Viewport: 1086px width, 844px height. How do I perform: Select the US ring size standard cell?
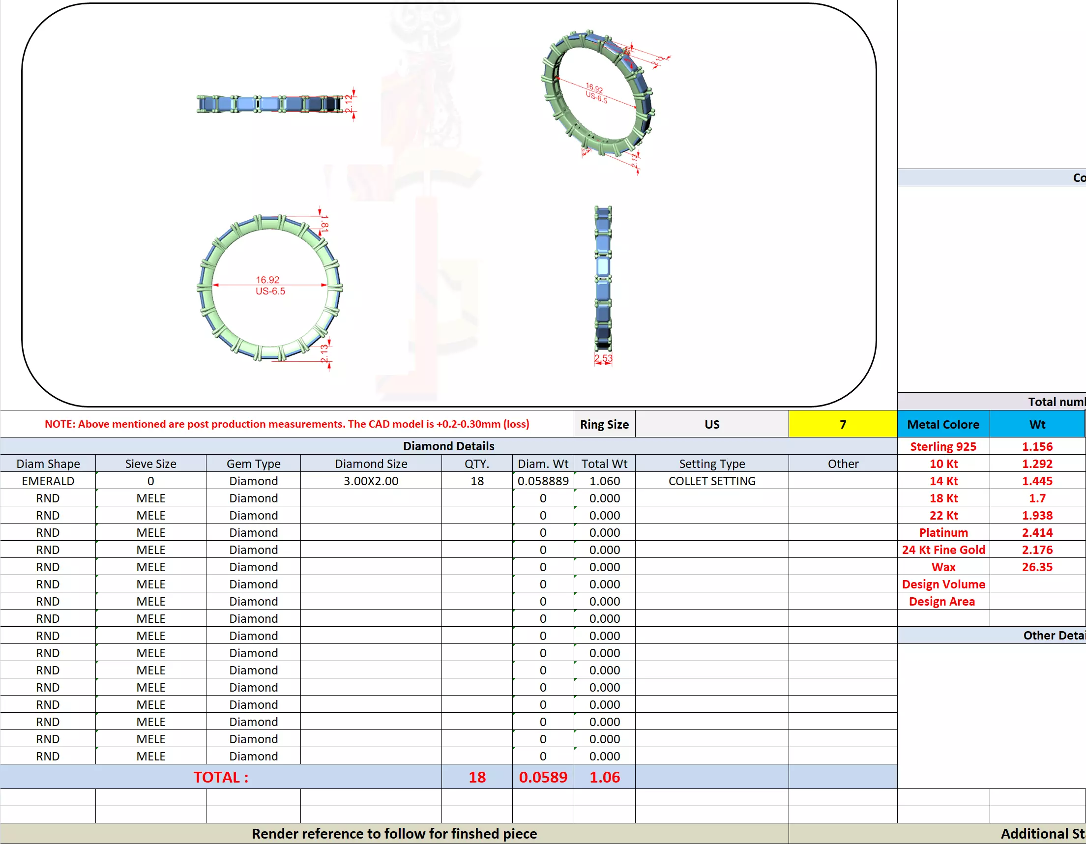711,424
